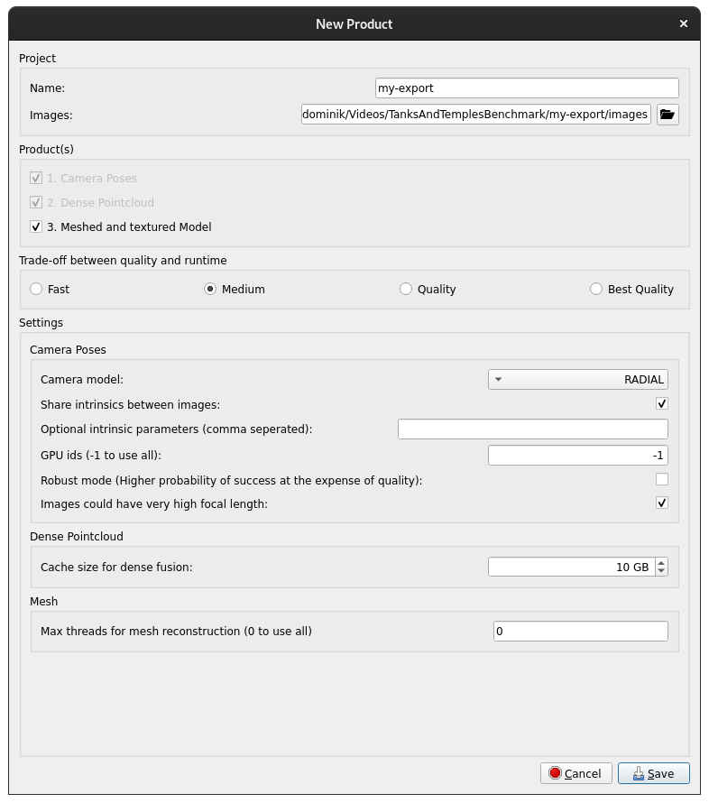Focus the Optional intrinsic parameters field

coord(532,429)
